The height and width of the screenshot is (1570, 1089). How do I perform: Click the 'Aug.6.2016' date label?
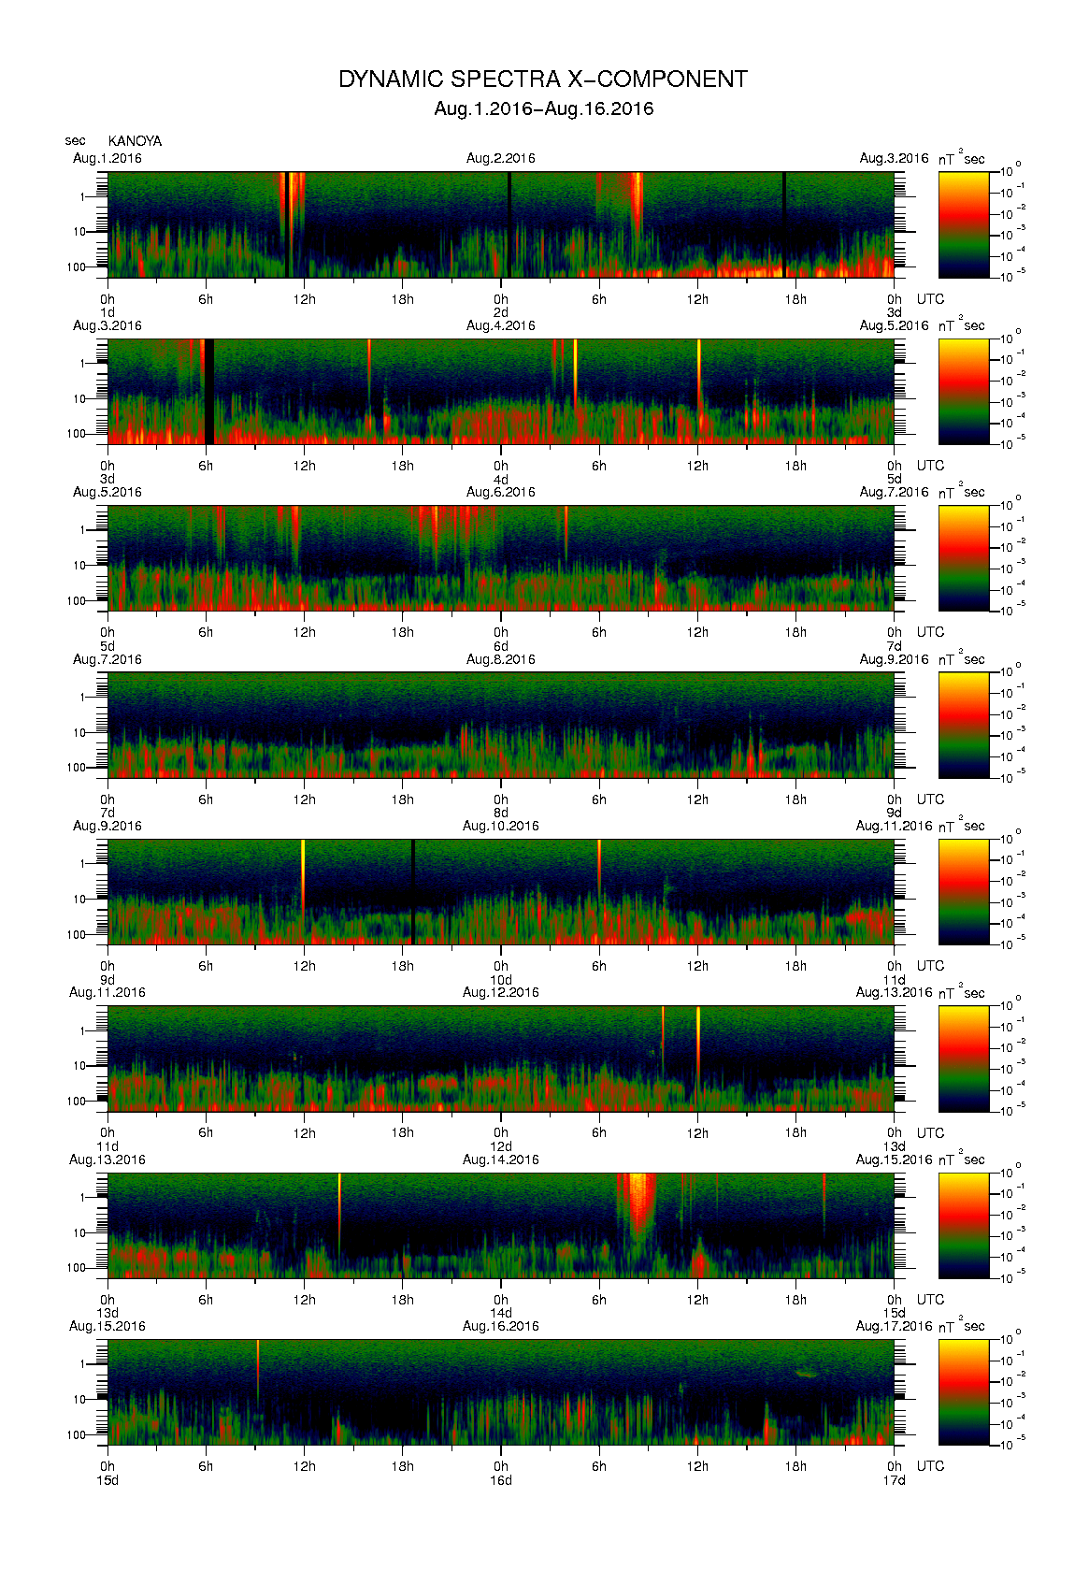click(x=501, y=492)
